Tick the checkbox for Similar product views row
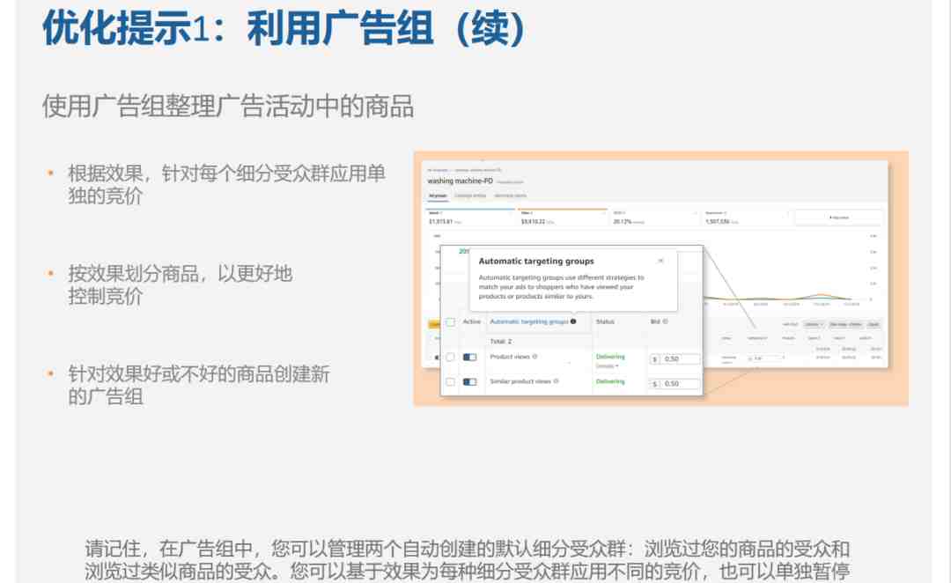Viewport: 951px width, 583px height. tap(450, 382)
